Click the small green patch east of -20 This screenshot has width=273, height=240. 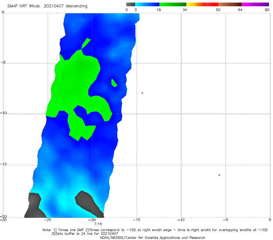click(114, 83)
